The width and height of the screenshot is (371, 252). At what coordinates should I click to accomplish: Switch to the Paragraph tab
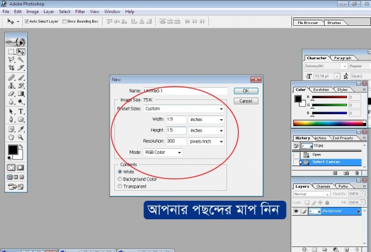pyautogui.click(x=343, y=58)
